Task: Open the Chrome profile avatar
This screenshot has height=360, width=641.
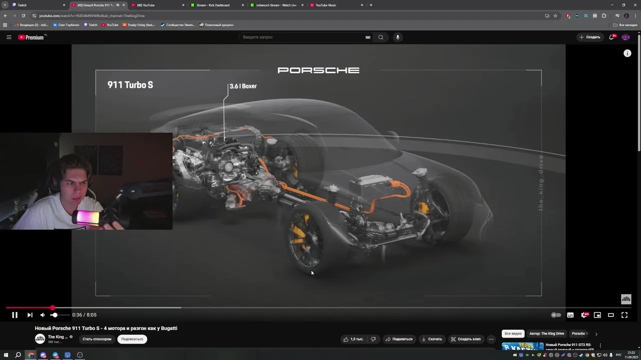Action: coord(626,15)
